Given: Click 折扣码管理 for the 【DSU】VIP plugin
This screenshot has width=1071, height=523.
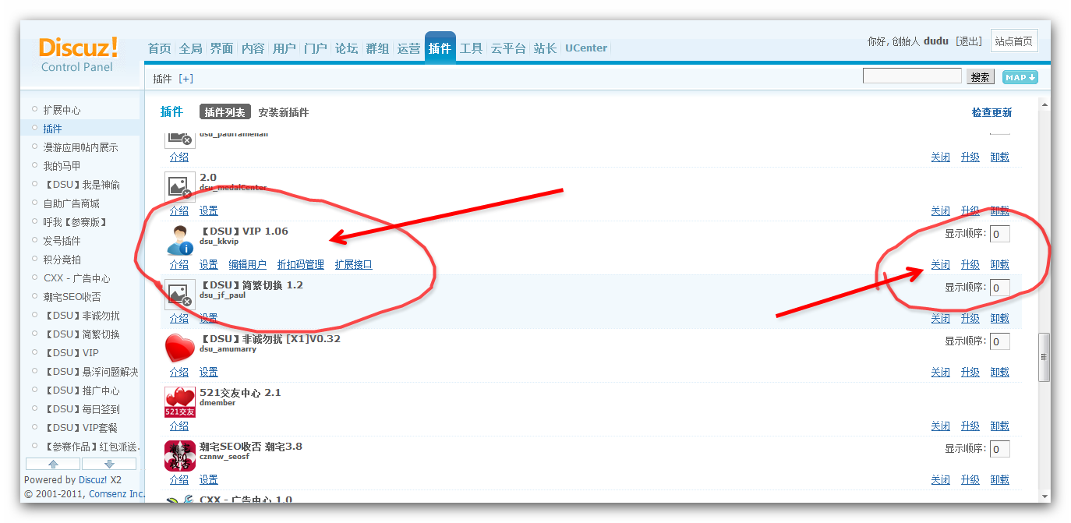Looking at the screenshot, I should pyautogui.click(x=300, y=265).
